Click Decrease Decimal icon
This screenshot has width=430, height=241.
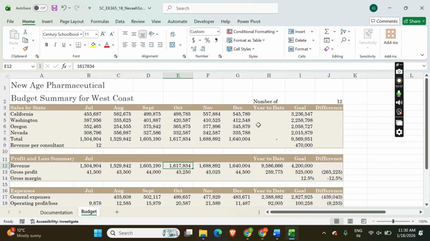pyautogui.click(x=203, y=49)
